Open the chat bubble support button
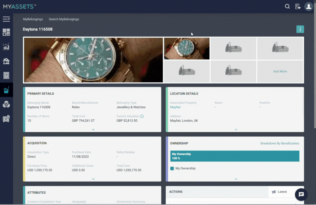 pos(301,194)
